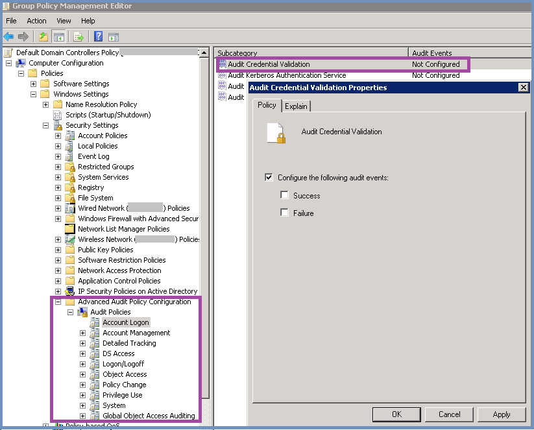The height and width of the screenshot is (430, 534).
Task: Click the Audit Kerberos Authentication Service subcategory icon
Action: [x=222, y=75]
